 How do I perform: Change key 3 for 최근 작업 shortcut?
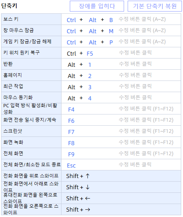coord(90,87)
